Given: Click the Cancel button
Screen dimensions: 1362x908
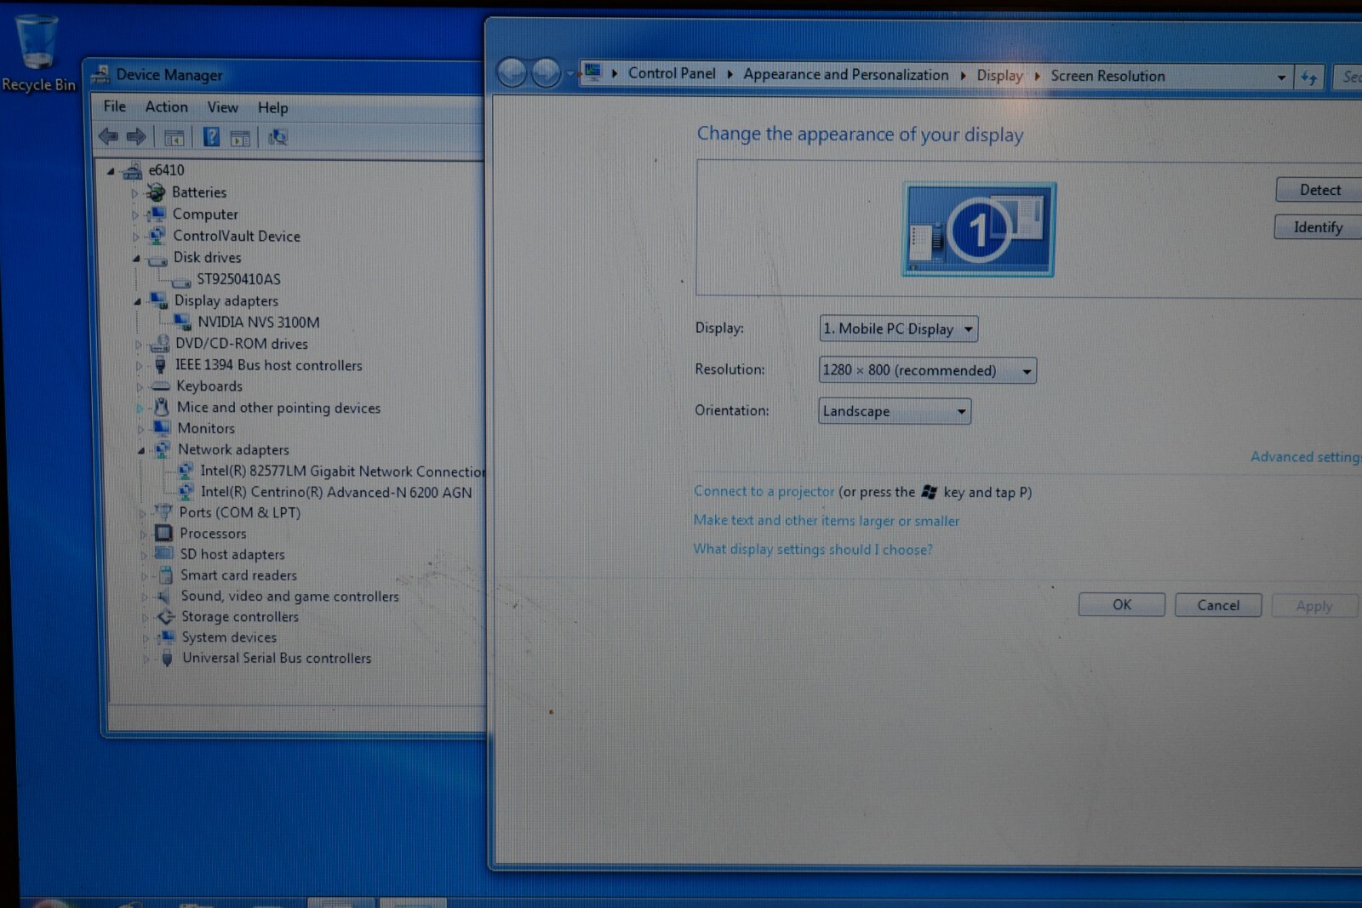Looking at the screenshot, I should coord(1218,605).
